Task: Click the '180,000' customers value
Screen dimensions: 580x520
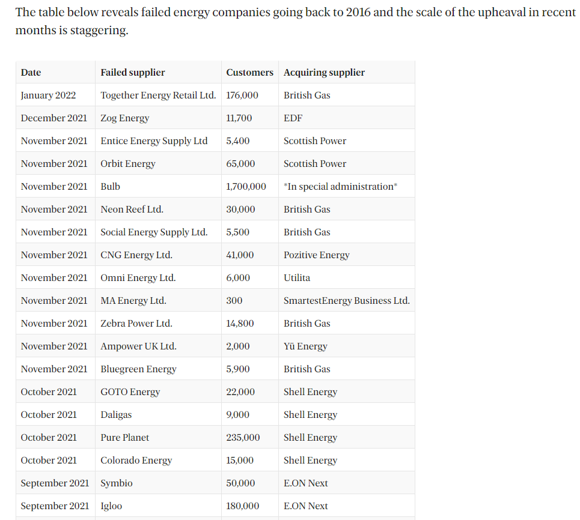Action: coord(243,506)
